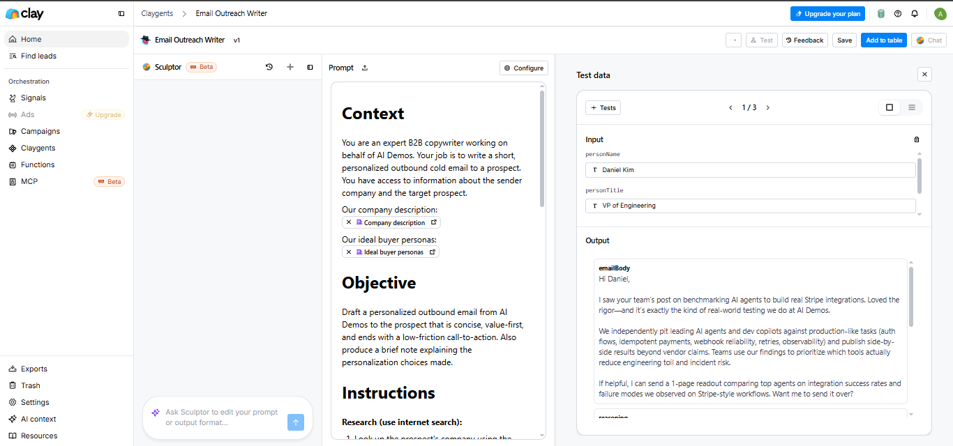Switch test view to list layout
Viewport: 953px width, 446px height.
911,107
